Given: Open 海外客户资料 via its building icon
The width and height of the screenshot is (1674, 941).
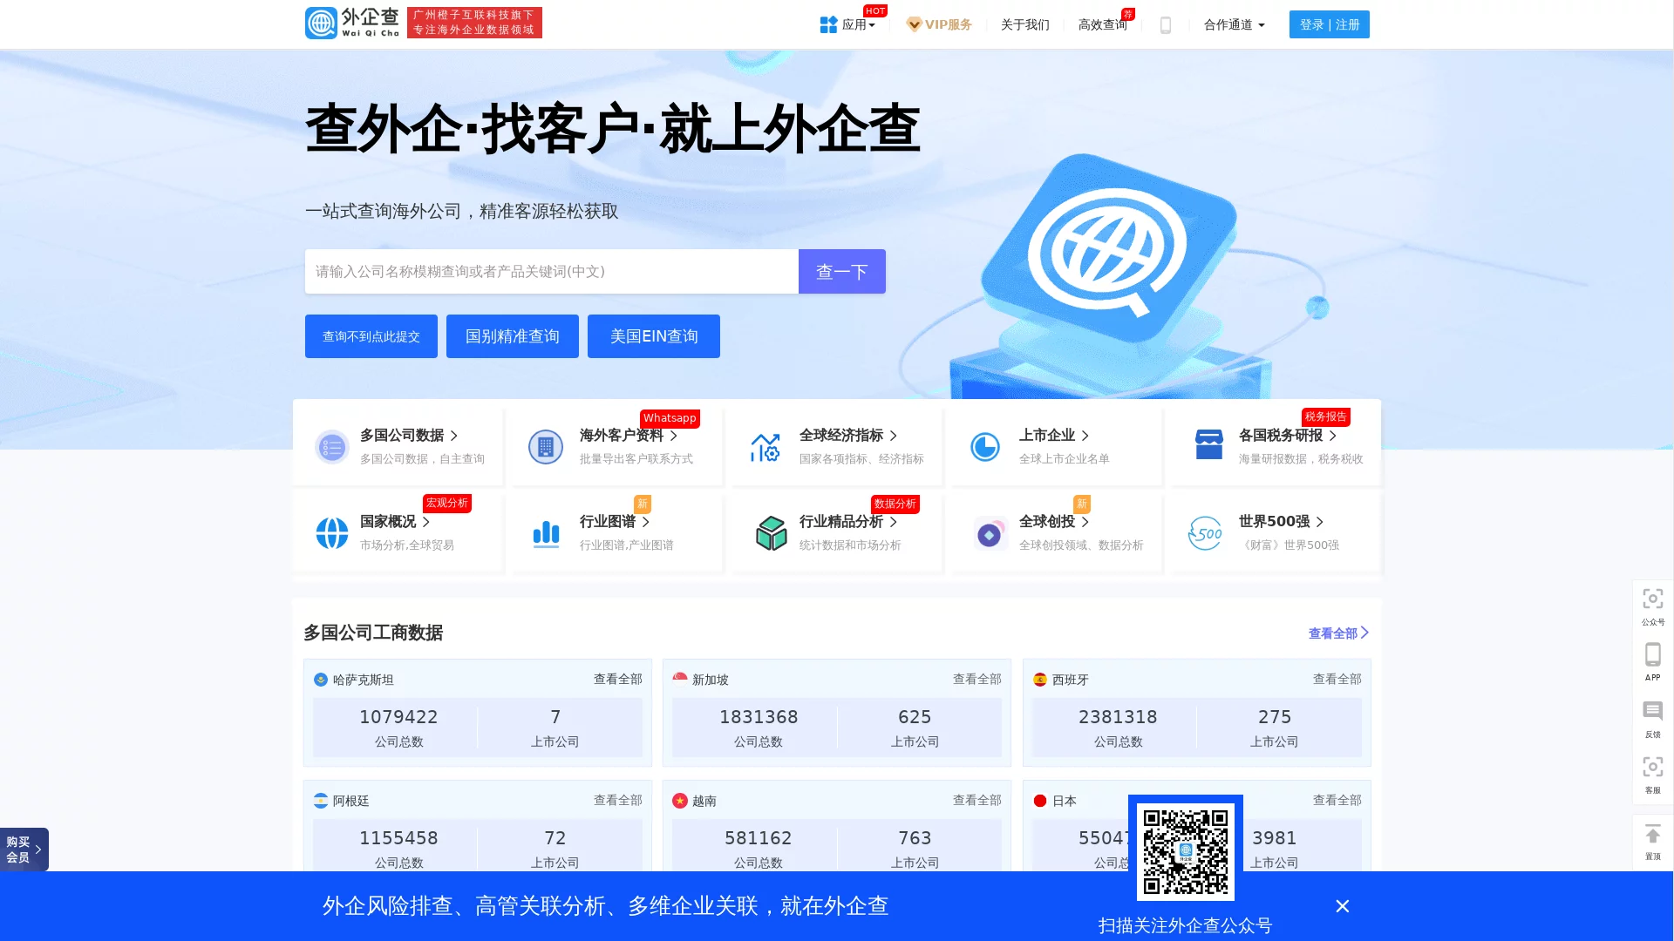Looking at the screenshot, I should pos(546,446).
